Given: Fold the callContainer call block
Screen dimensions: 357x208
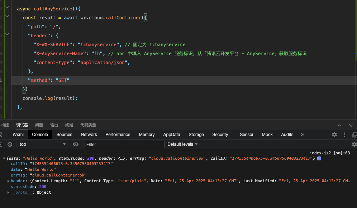Looking at the screenshot, I should pyautogui.click(x=7, y=16).
